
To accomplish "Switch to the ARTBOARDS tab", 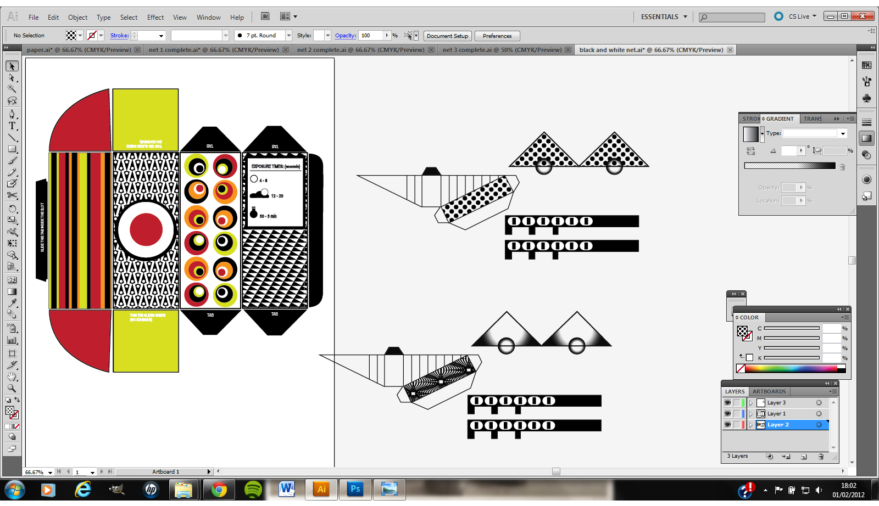I will [x=769, y=391].
